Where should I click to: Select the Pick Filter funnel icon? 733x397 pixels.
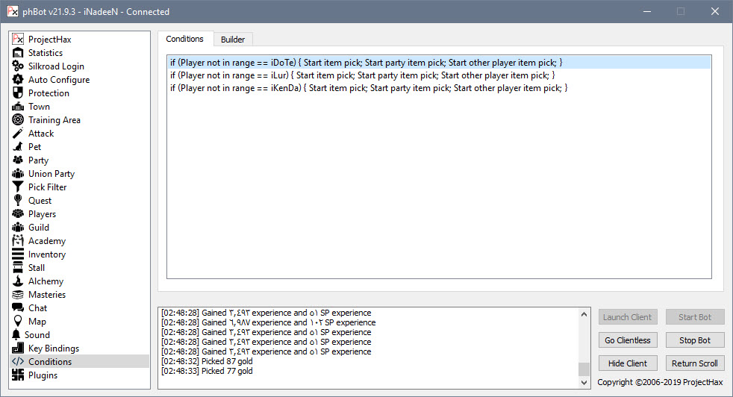click(18, 187)
